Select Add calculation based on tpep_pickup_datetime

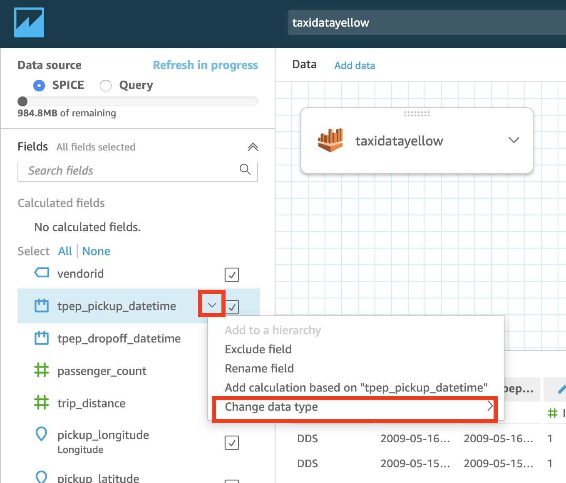356,387
